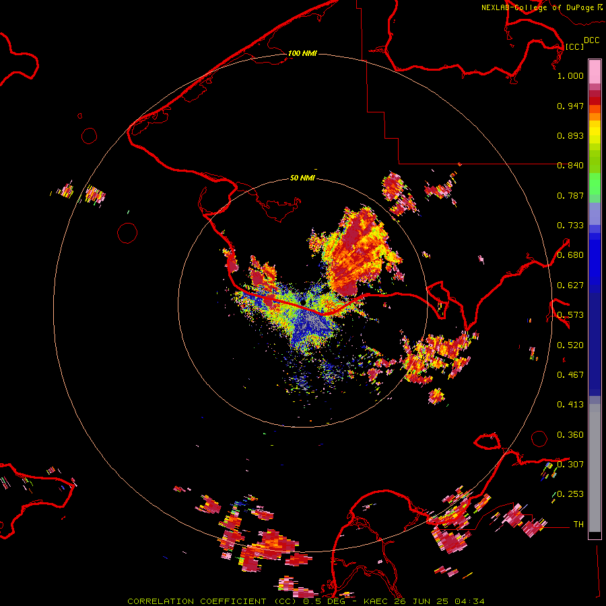Viewport: 606px width, 606px height.
Task: Pick the bright green color scale segment
Action: click(595, 184)
